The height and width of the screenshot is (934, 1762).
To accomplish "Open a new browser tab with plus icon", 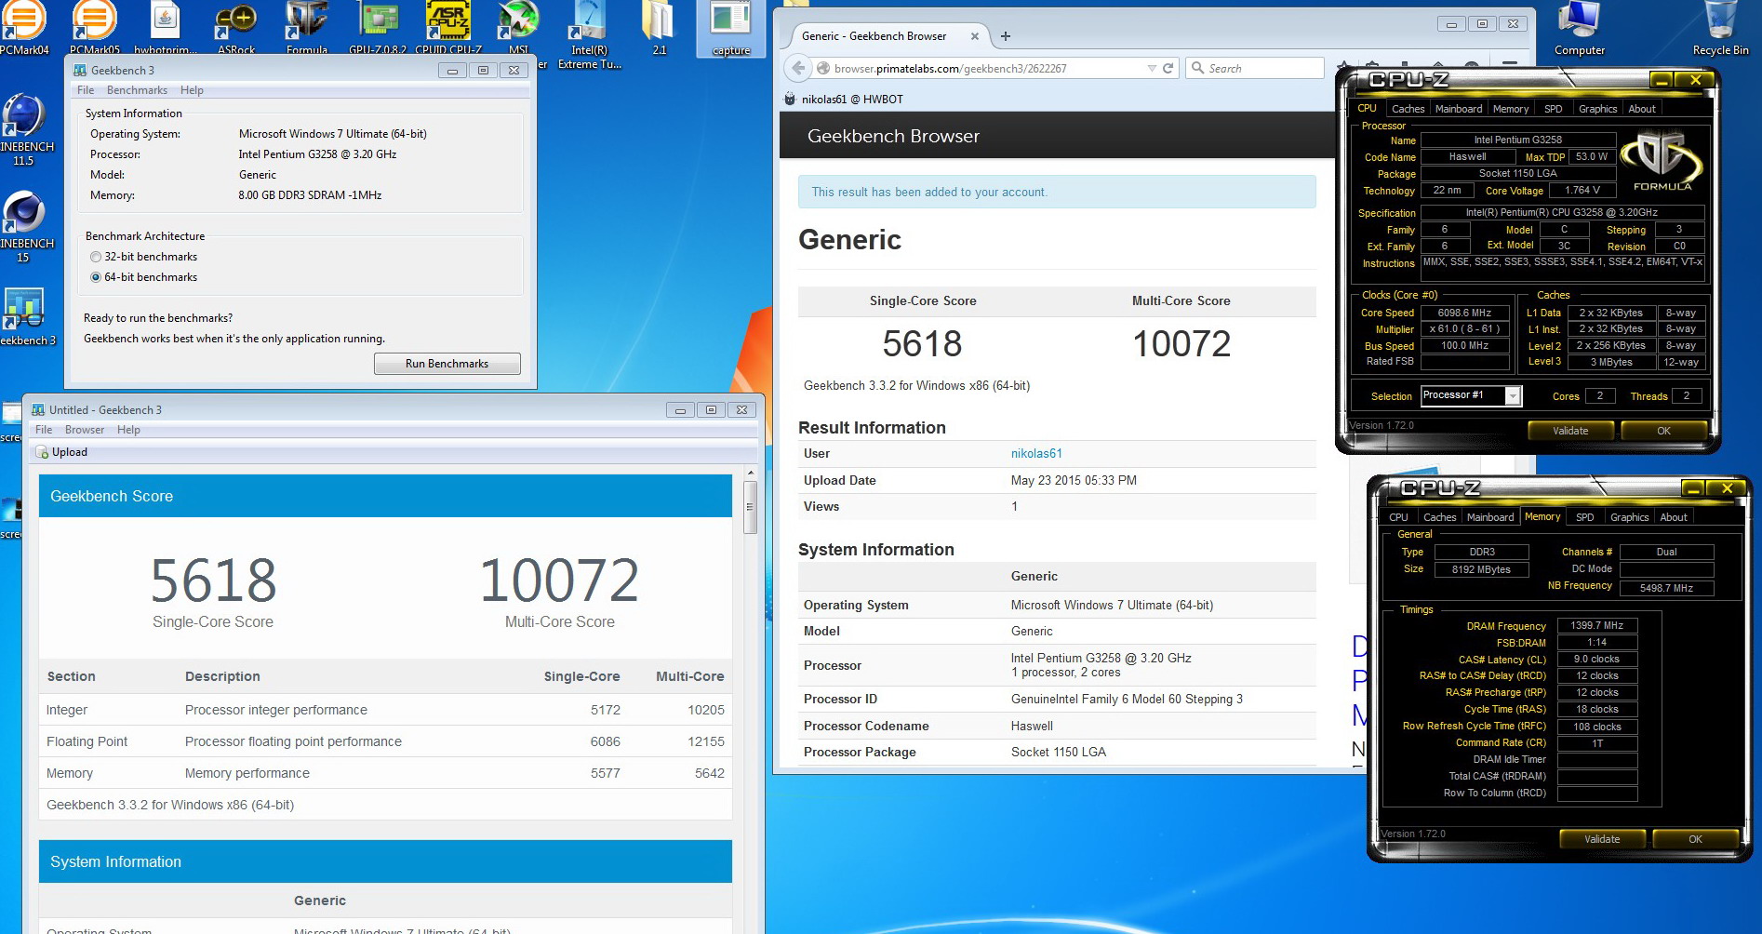I will click(x=1005, y=36).
